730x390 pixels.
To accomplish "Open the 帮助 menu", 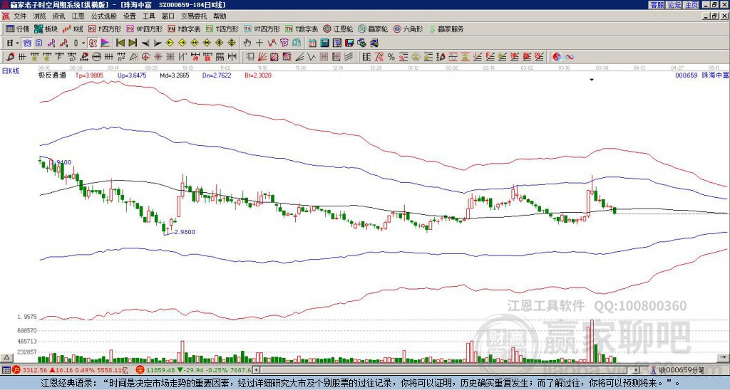I will 220,16.
